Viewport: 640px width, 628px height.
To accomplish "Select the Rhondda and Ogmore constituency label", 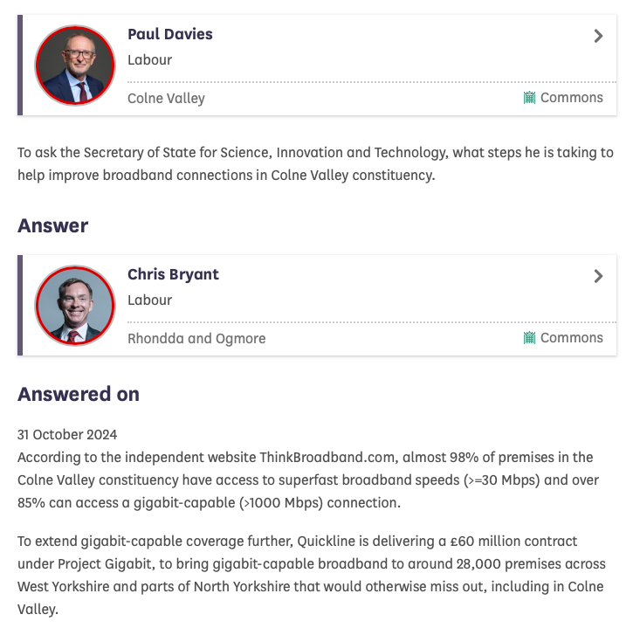I will click(196, 338).
